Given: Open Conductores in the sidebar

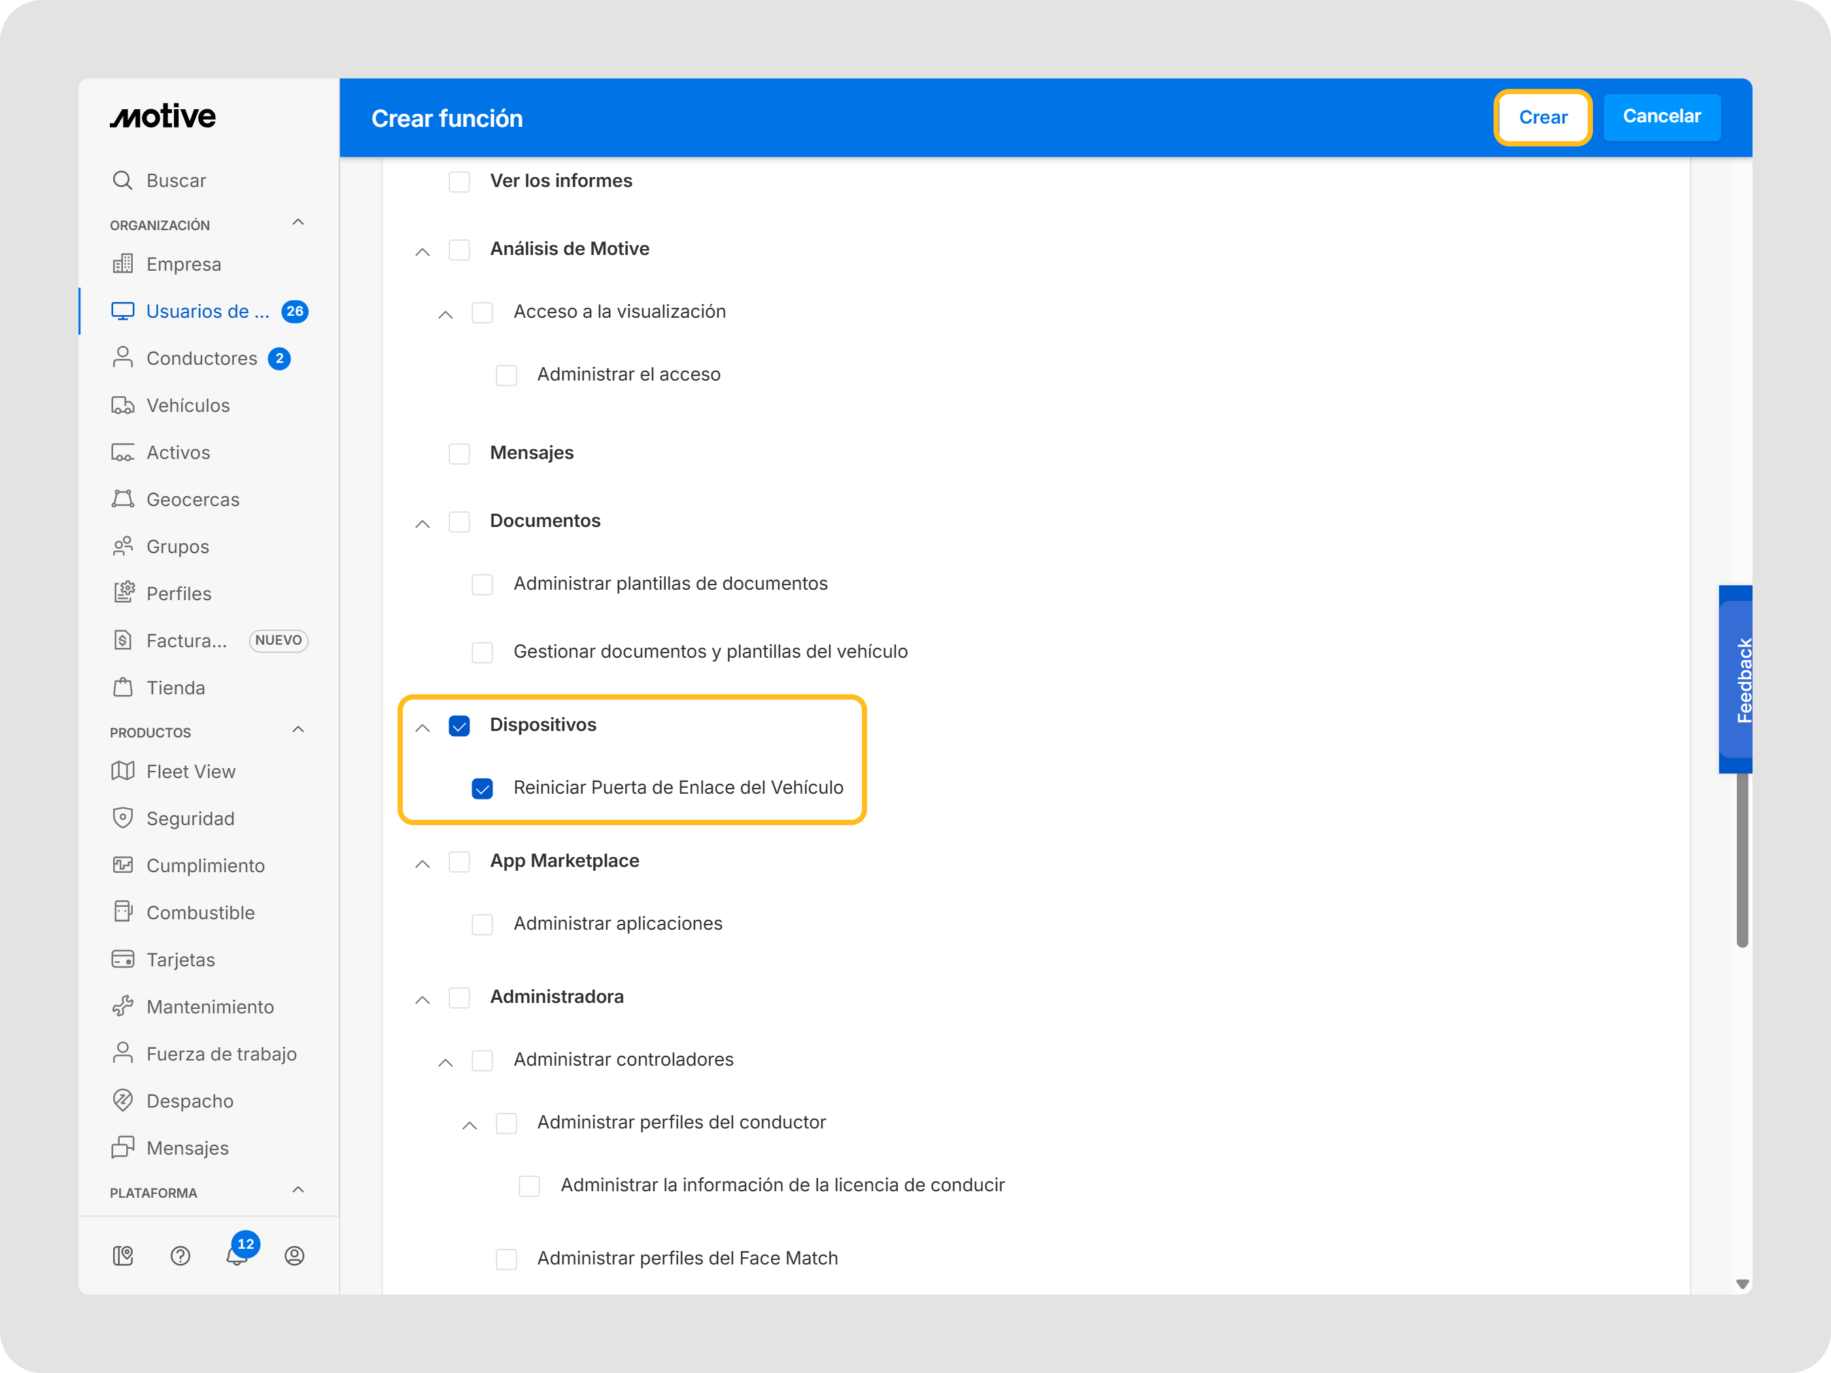Looking at the screenshot, I should (x=201, y=358).
